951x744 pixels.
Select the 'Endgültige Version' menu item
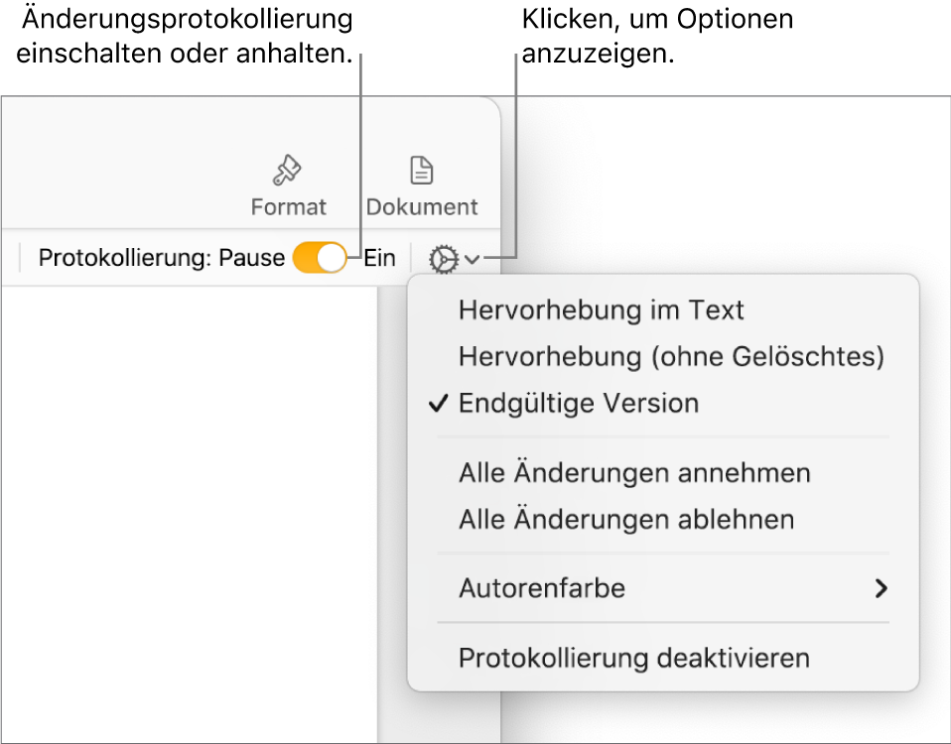click(x=579, y=404)
